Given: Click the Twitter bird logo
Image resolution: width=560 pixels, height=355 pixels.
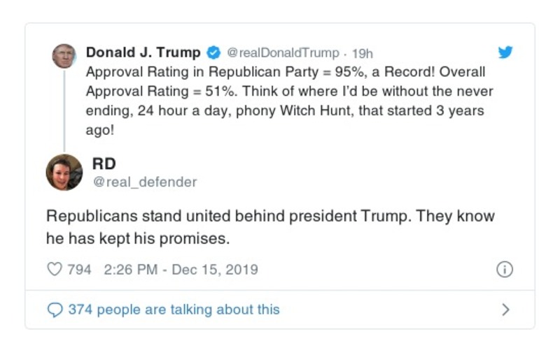Looking at the screenshot, I should (505, 52).
